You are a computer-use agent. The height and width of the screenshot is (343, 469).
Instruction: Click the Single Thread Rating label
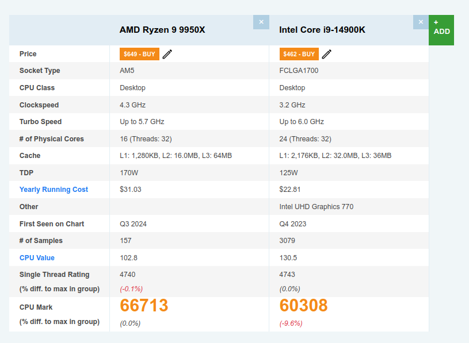[x=55, y=275]
